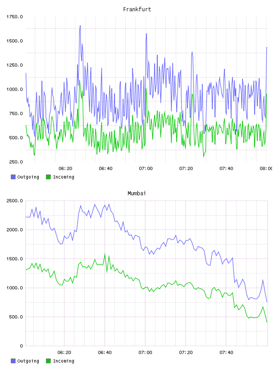Click Frankfurt's green Incoming legend swatch
Image resolution: width=274 pixels, height=368 pixels.
(x=48, y=177)
